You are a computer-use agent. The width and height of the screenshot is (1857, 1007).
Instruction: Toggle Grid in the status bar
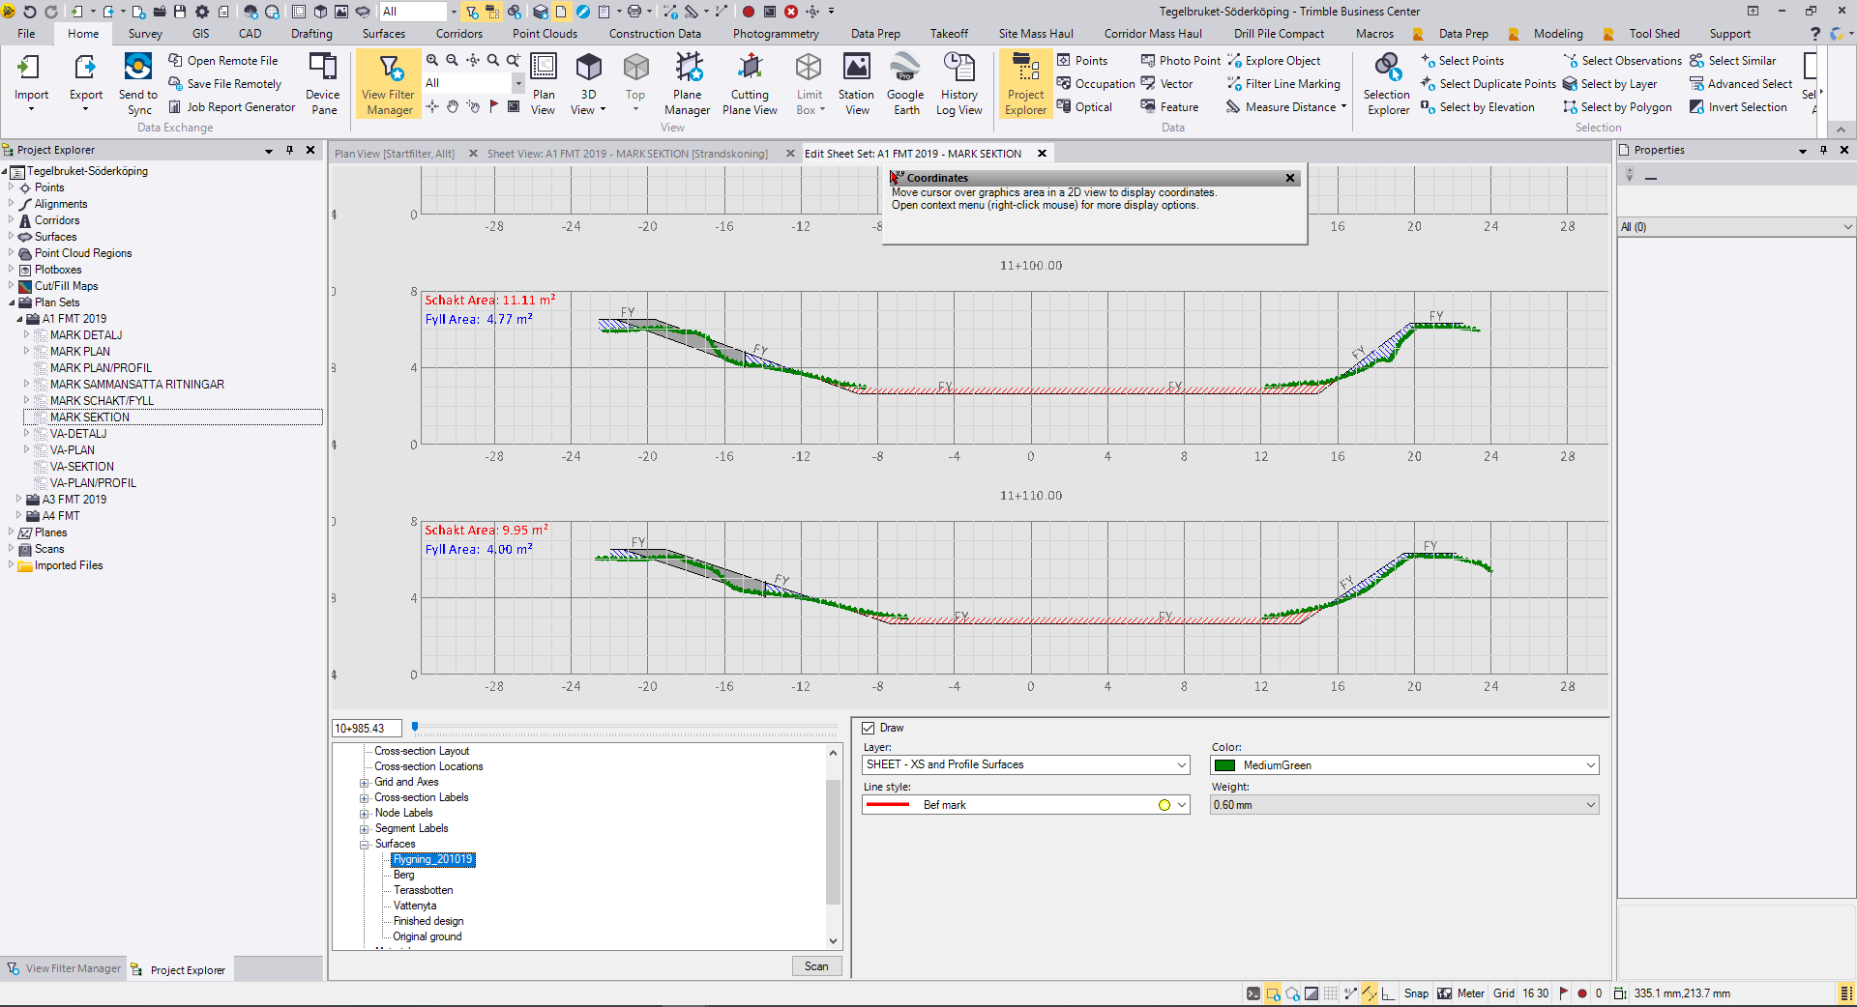[x=1504, y=993]
